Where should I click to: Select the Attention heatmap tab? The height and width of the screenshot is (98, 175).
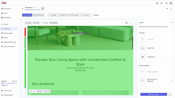coord(54,23)
